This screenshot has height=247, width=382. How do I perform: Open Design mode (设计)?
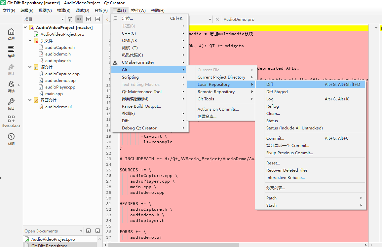pos(11,69)
